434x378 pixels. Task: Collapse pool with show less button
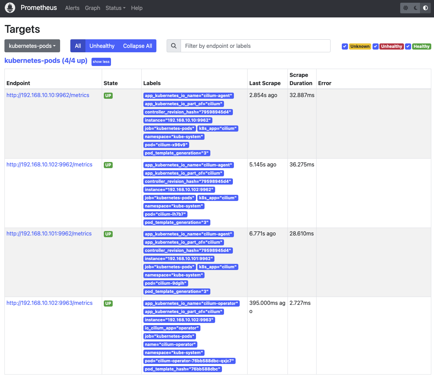coord(101,62)
